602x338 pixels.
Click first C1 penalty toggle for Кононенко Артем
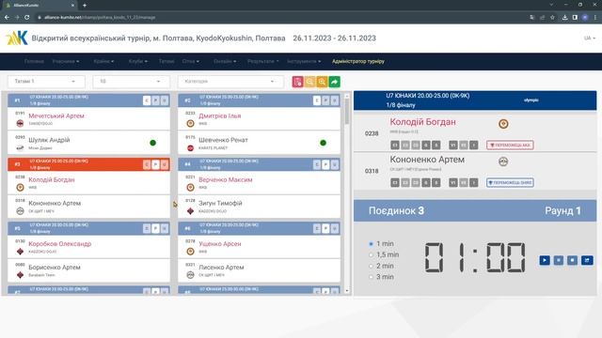(395, 182)
